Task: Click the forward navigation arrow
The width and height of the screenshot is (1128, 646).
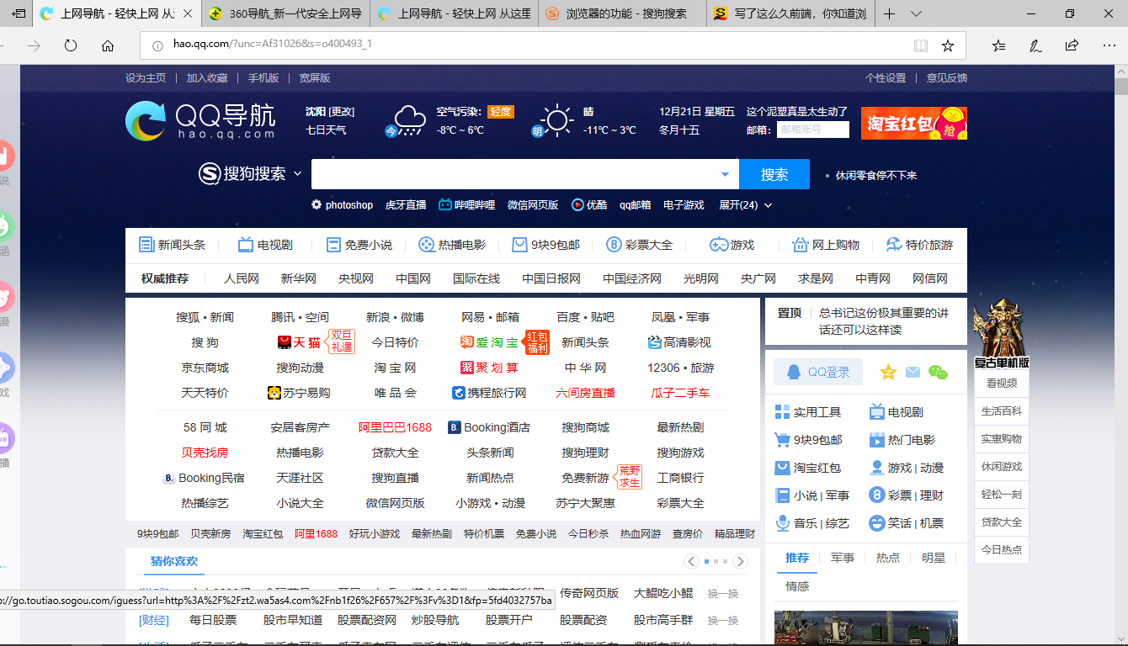Action: pos(34,45)
